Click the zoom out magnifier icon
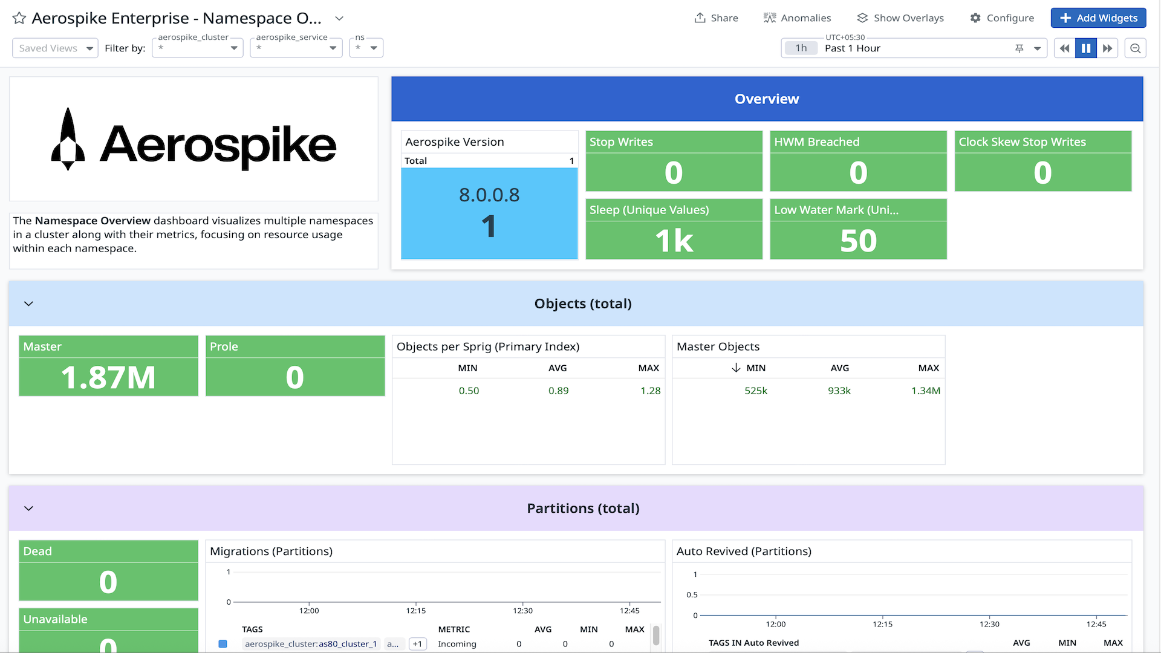 (x=1136, y=48)
